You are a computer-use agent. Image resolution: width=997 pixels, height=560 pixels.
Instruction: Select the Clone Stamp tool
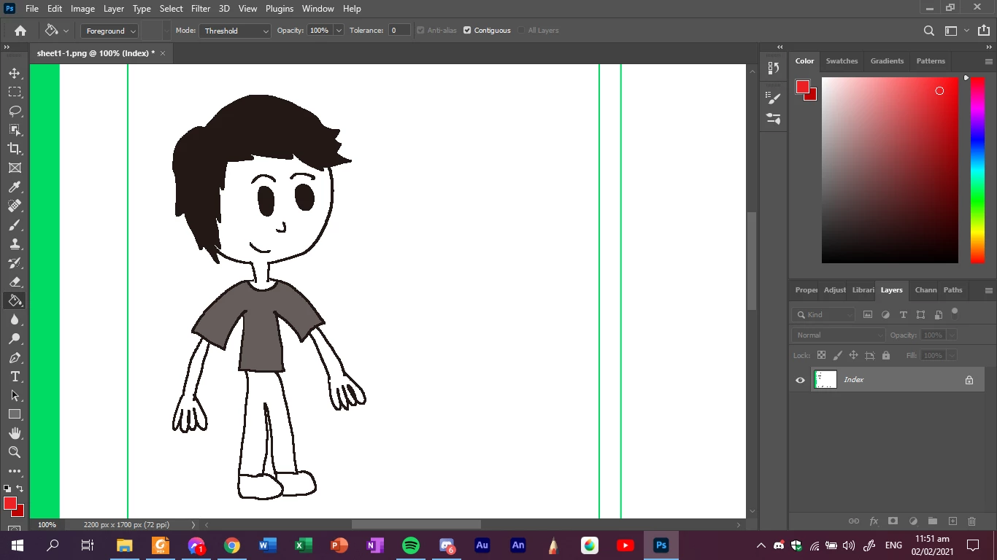[15, 244]
